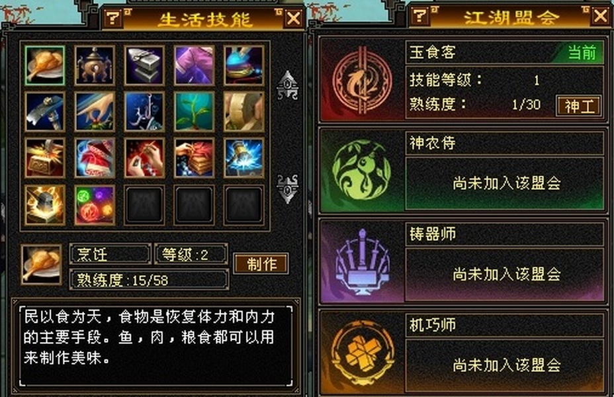Select the purple robe tailoring skill icon
This screenshot has height=397, width=614.
195,66
